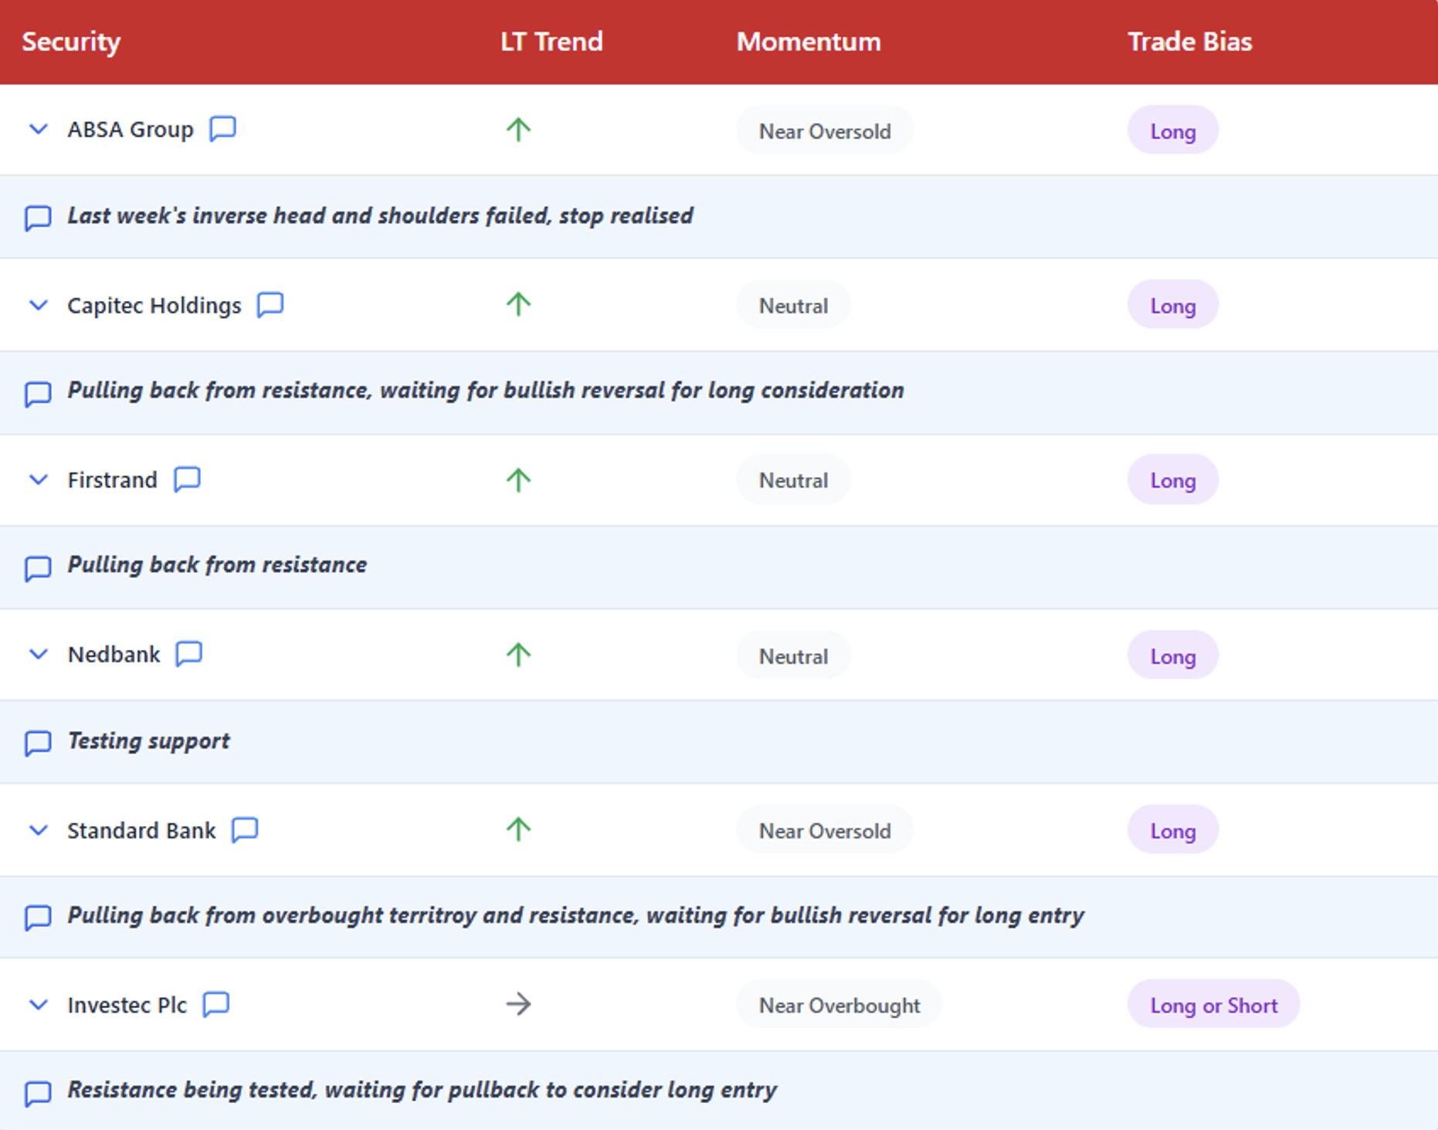1438x1130 pixels.
Task: Select the 'Capitec Holdings' security name
Action: [x=154, y=305]
